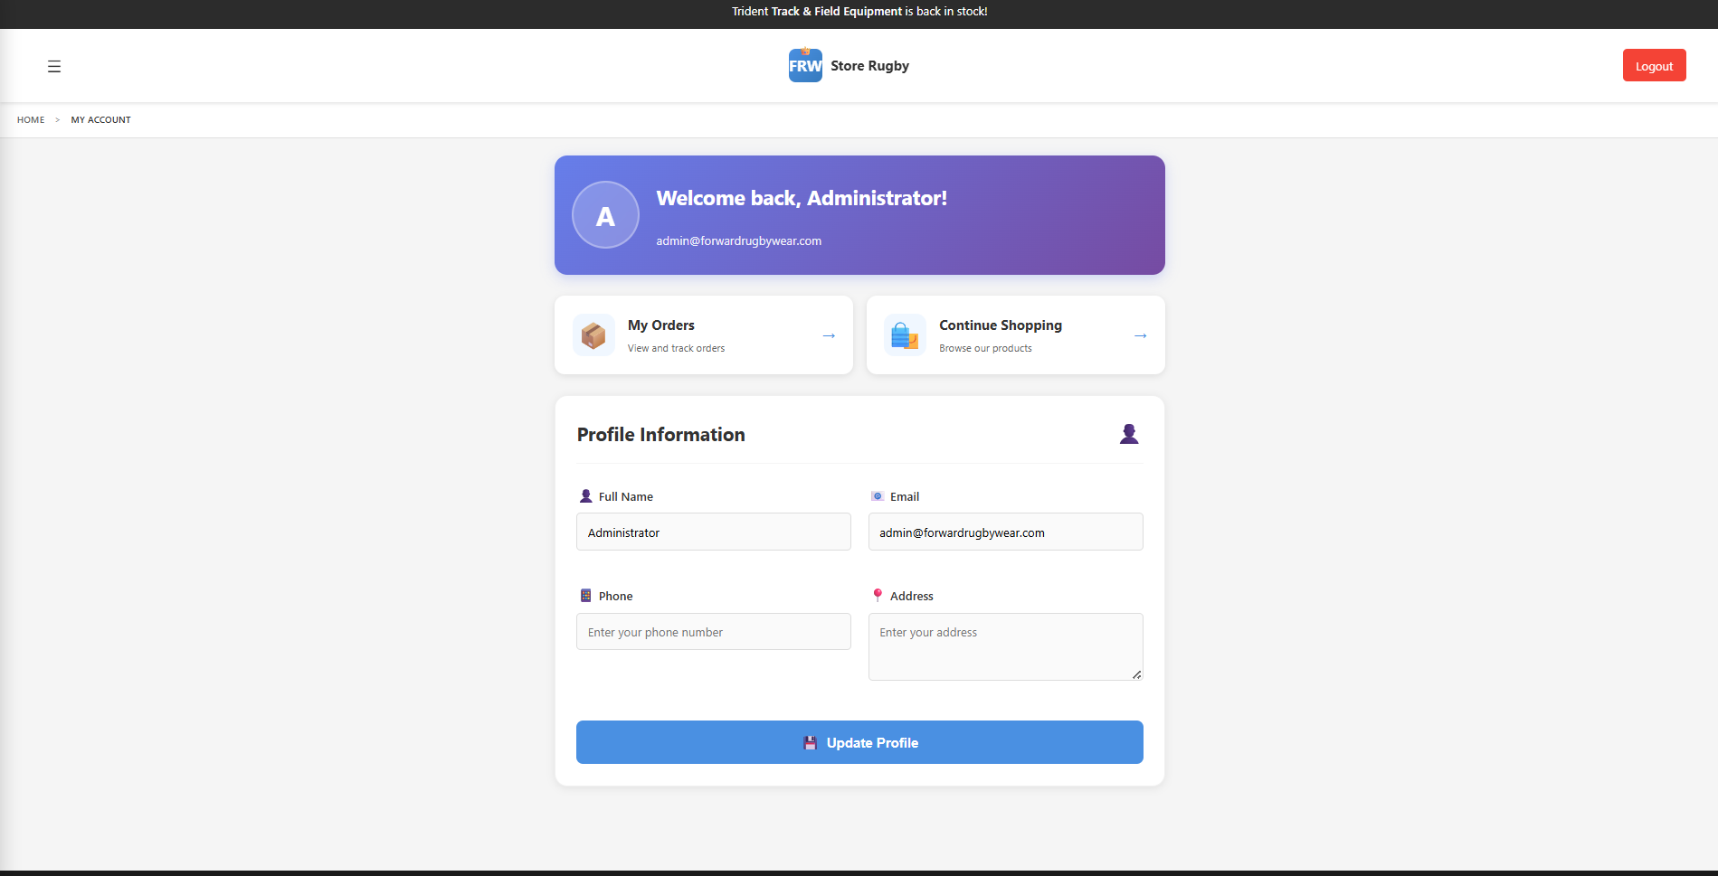
Task: Select MY ACCOUNT breadcrumb item
Action: click(100, 119)
